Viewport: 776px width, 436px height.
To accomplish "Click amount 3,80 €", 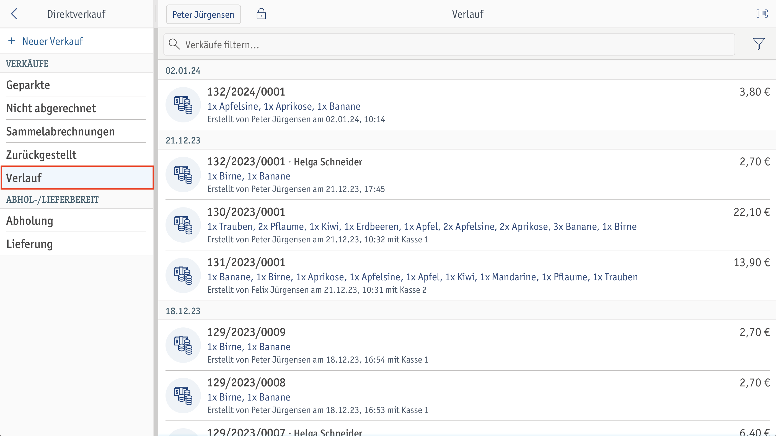I will pos(755,92).
